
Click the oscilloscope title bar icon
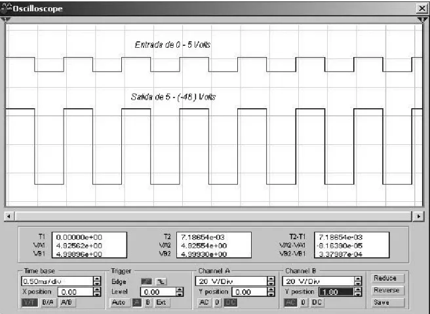click(x=6, y=8)
